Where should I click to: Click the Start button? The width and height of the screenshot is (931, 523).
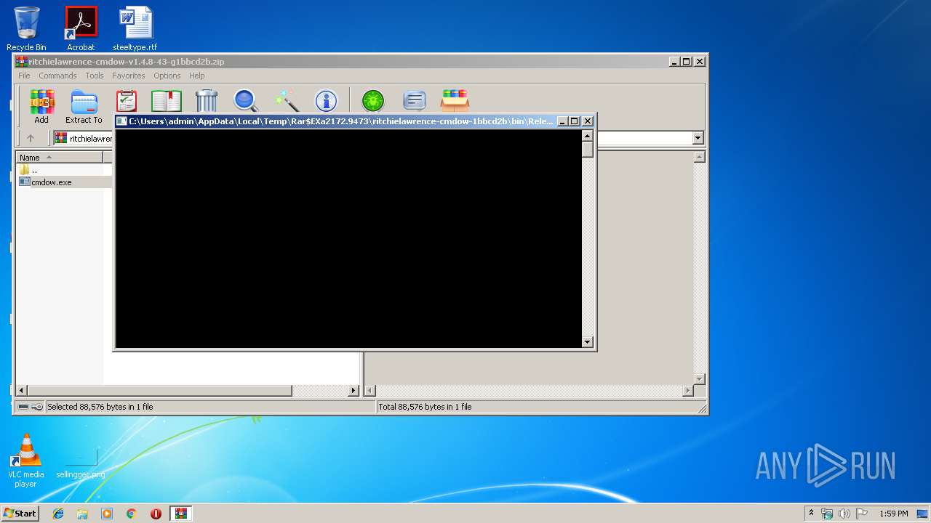pos(20,513)
